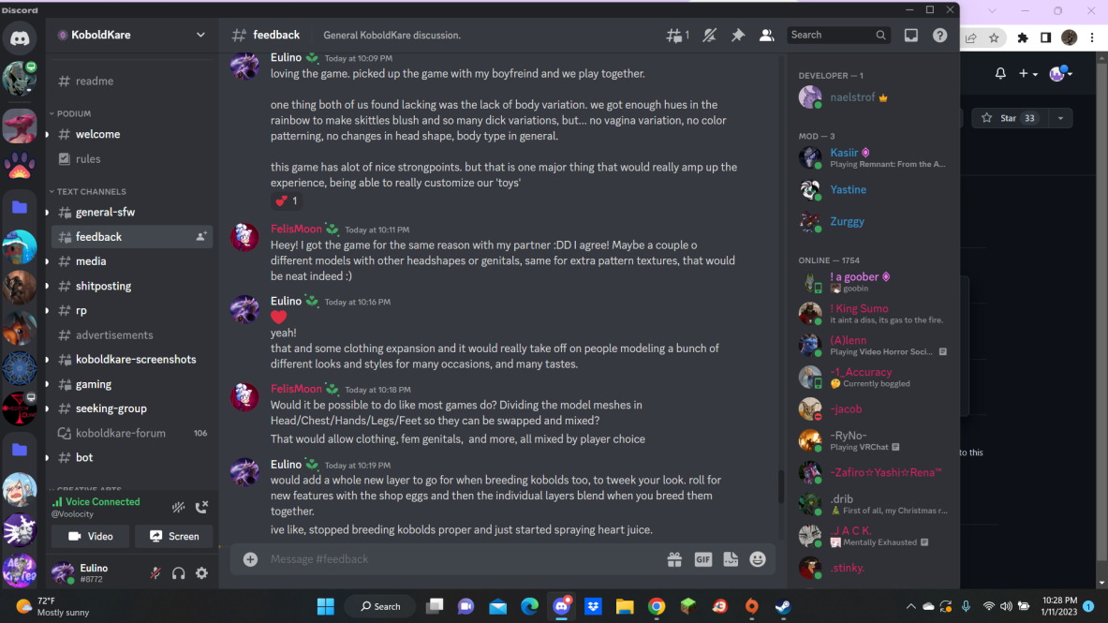1108x623 pixels.
Task: Toggle microphone mute for Eulino
Action: [155, 573]
